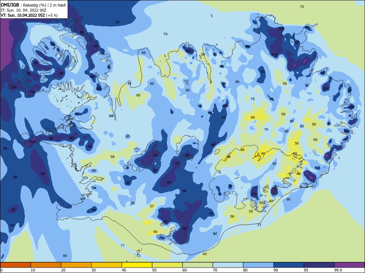365x273 pixels.
Task: Pick the 95–99.9 indigo legend swatch
Action: click(319, 265)
